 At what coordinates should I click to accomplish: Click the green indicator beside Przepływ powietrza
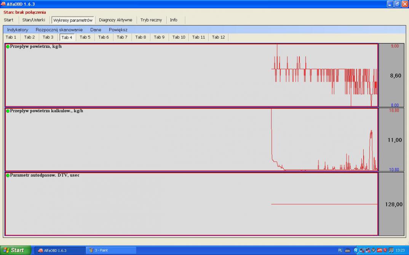coord(8,47)
